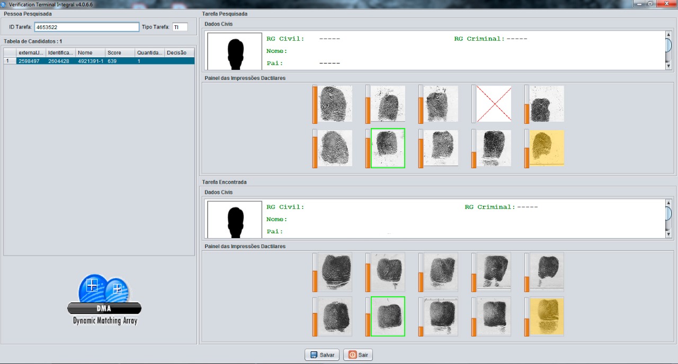Sort candidates by Score column header
Viewport: 678px width, 364px height.
tap(120, 52)
